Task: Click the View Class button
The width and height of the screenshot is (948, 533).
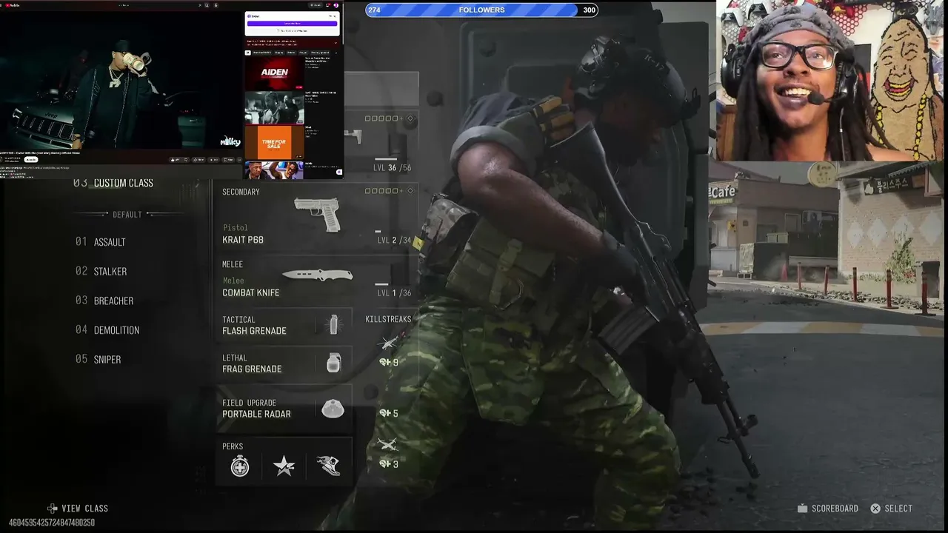Action: pyautogui.click(x=78, y=509)
